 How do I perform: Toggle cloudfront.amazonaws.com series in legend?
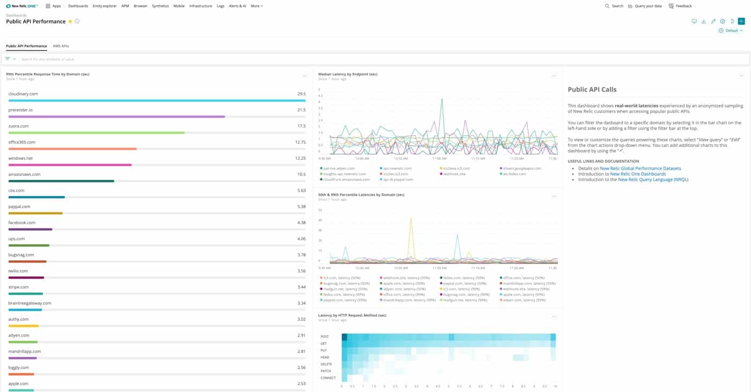pyautogui.click(x=344, y=180)
